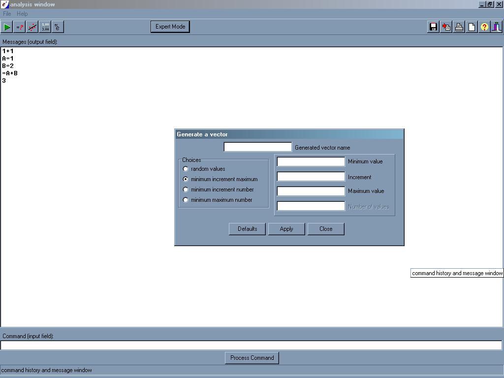Click the blank page clear icon
Screen dimensions: 504x378
click(472, 27)
